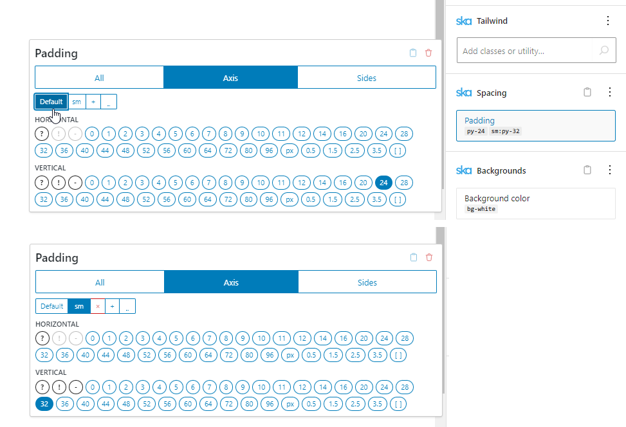Click the search icon in the Tailwind class field

tap(603, 51)
